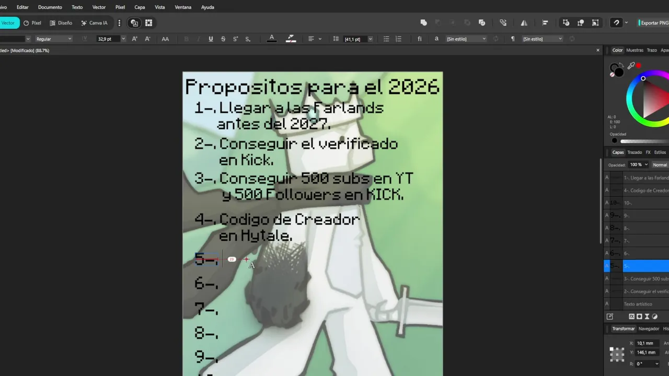Viewport: 669px width, 376px height.
Task: Click the paragraph pilcrow icon
Action: [x=513, y=39]
